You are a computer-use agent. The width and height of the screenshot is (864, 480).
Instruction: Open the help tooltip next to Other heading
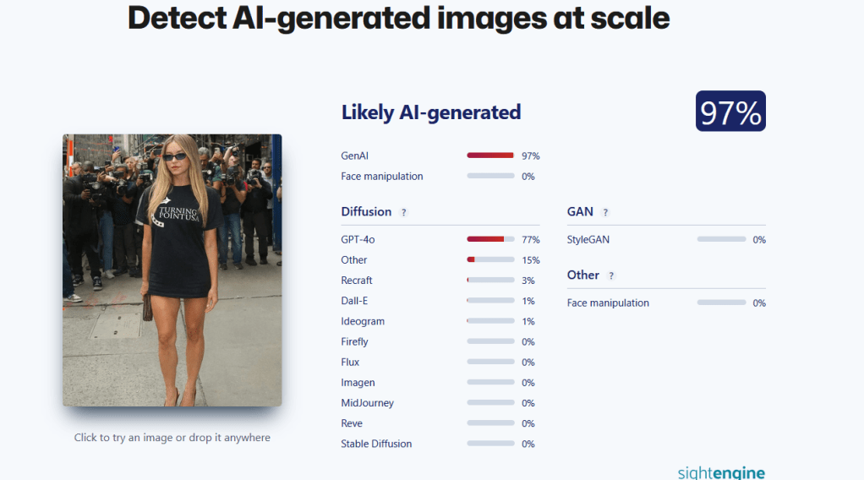pos(611,275)
